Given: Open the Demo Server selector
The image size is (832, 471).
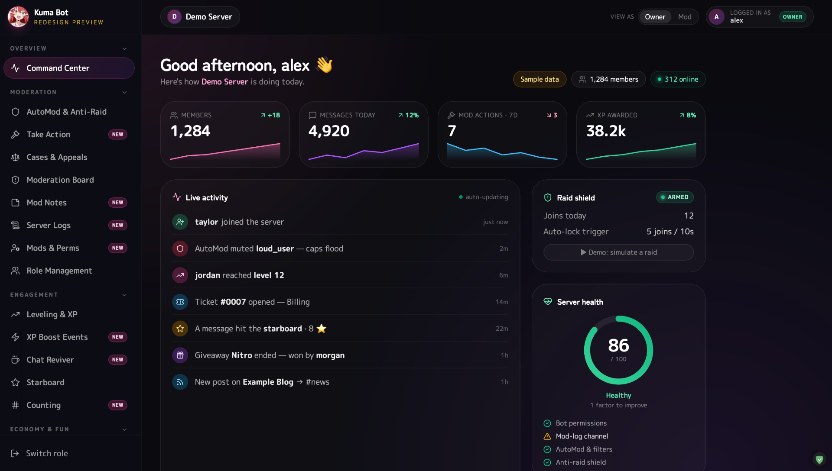Looking at the screenshot, I should (200, 17).
